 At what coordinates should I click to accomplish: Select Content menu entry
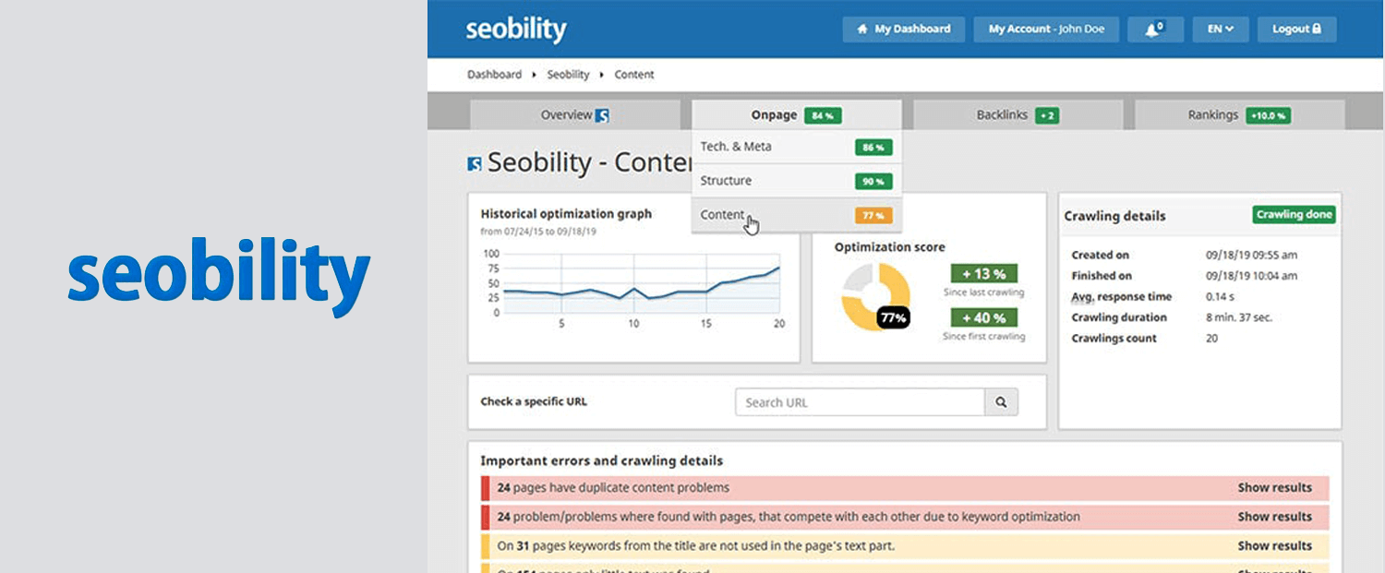pyautogui.click(x=796, y=215)
